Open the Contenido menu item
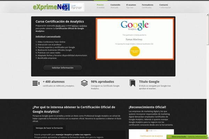This screenshot has height=139, width=209. (x=115, y=6)
